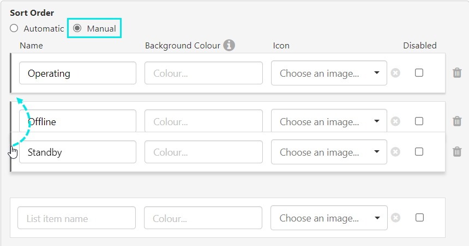Image resolution: width=469 pixels, height=246 pixels.
Task: Open image dropdown for Operating item
Action: (329, 73)
